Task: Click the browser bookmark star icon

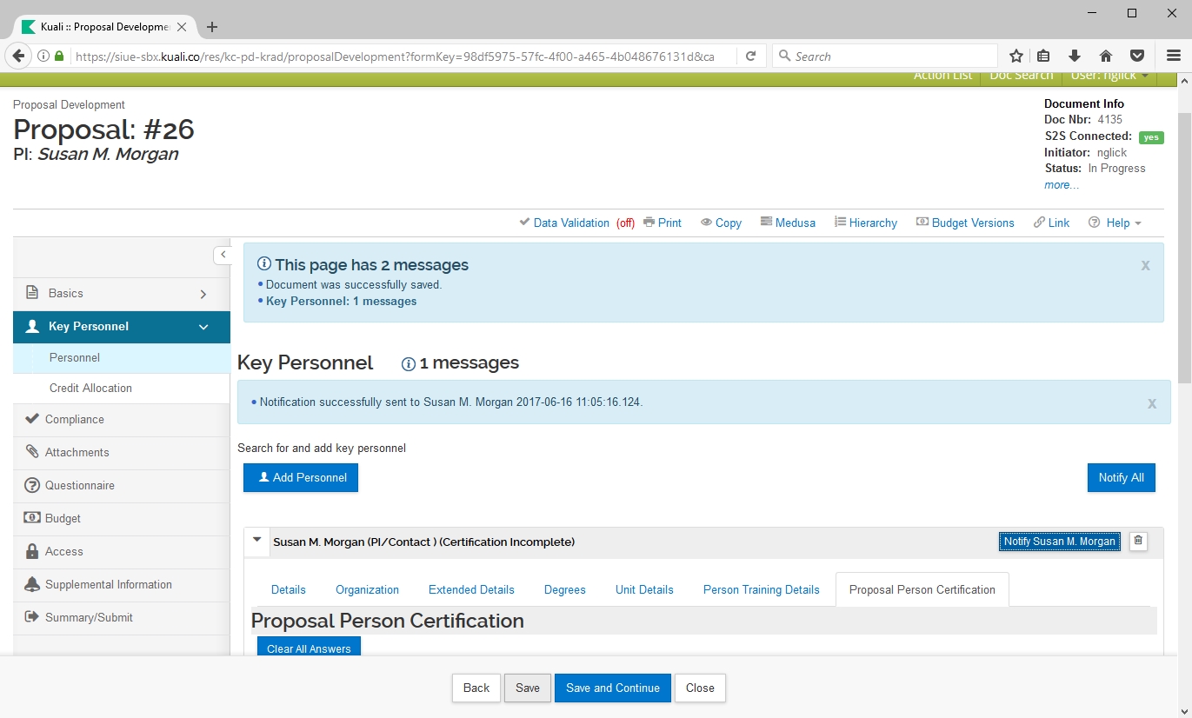Action: [1016, 56]
